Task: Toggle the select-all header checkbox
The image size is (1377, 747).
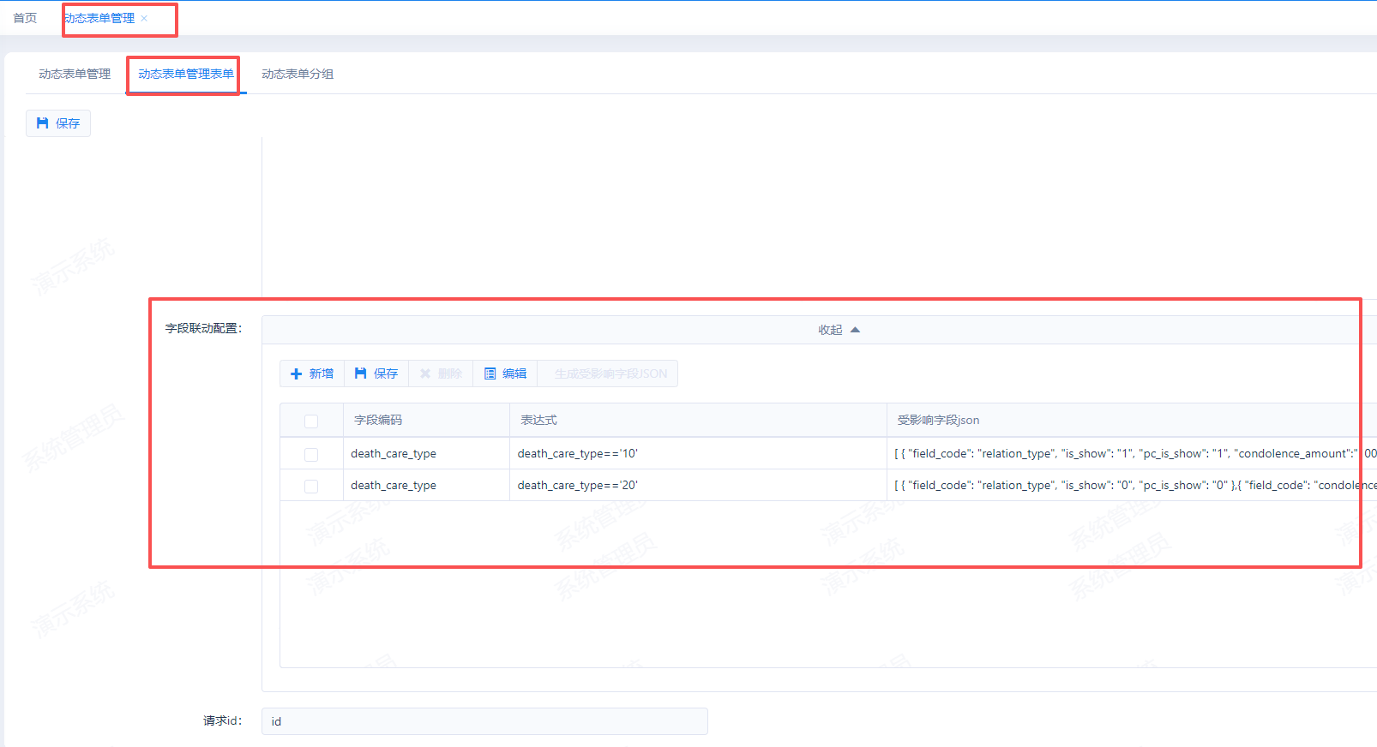Action: click(x=311, y=421)
